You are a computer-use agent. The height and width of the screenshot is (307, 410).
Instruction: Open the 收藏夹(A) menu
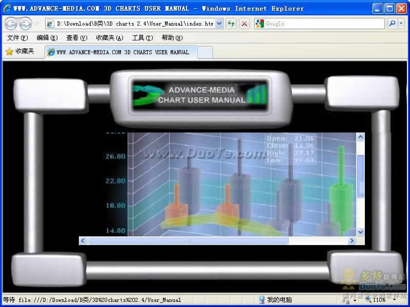pos(110,38)
